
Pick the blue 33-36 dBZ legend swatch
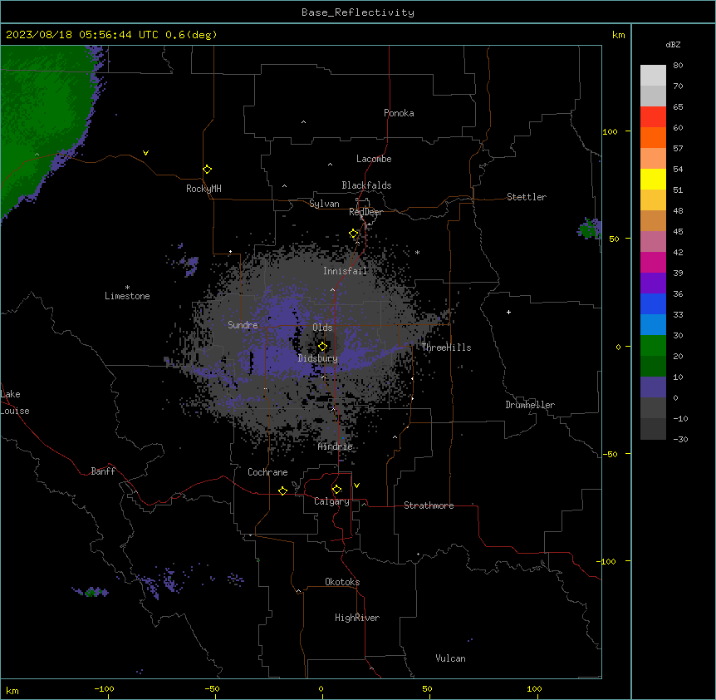tap(653, 303)
